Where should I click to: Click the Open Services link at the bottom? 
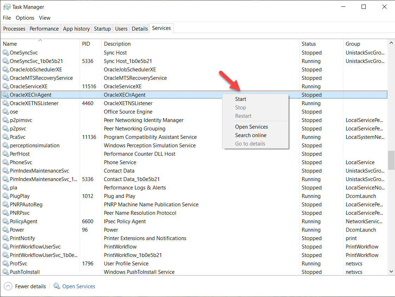pyautogui.click(x=79, y=286)
